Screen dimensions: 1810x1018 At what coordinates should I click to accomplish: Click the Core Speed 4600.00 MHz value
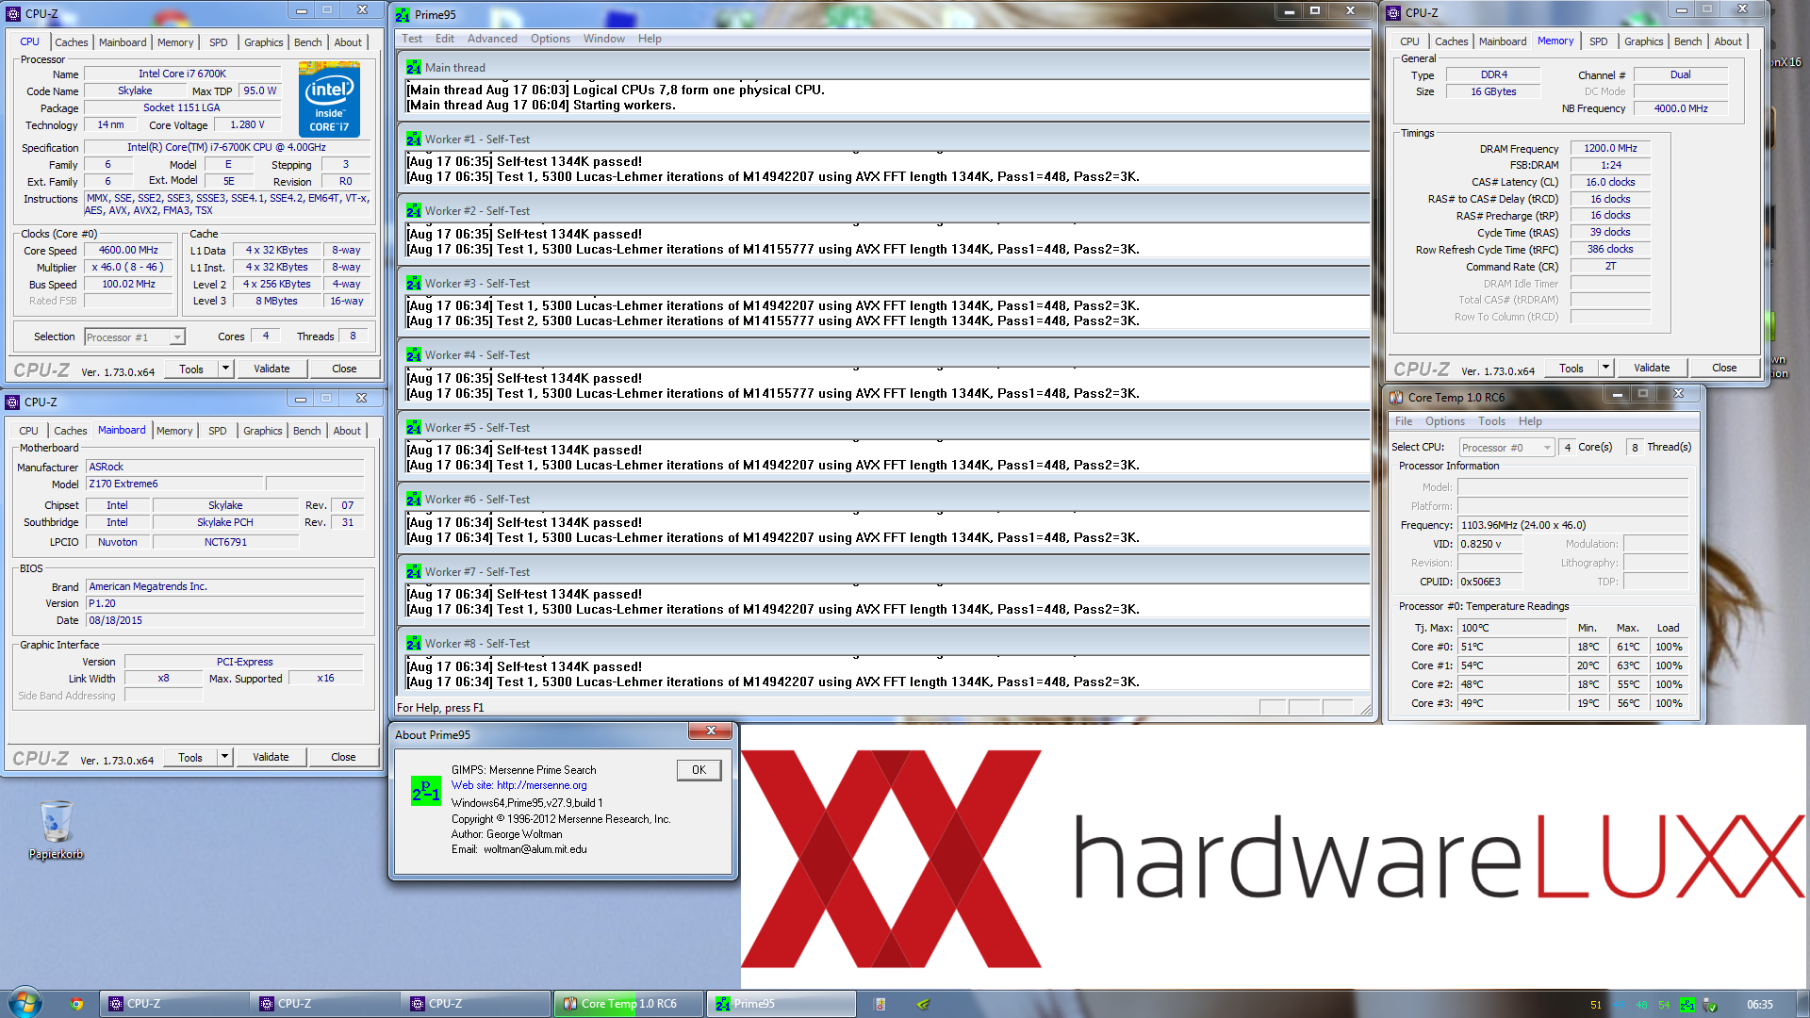tap(128, 250)
